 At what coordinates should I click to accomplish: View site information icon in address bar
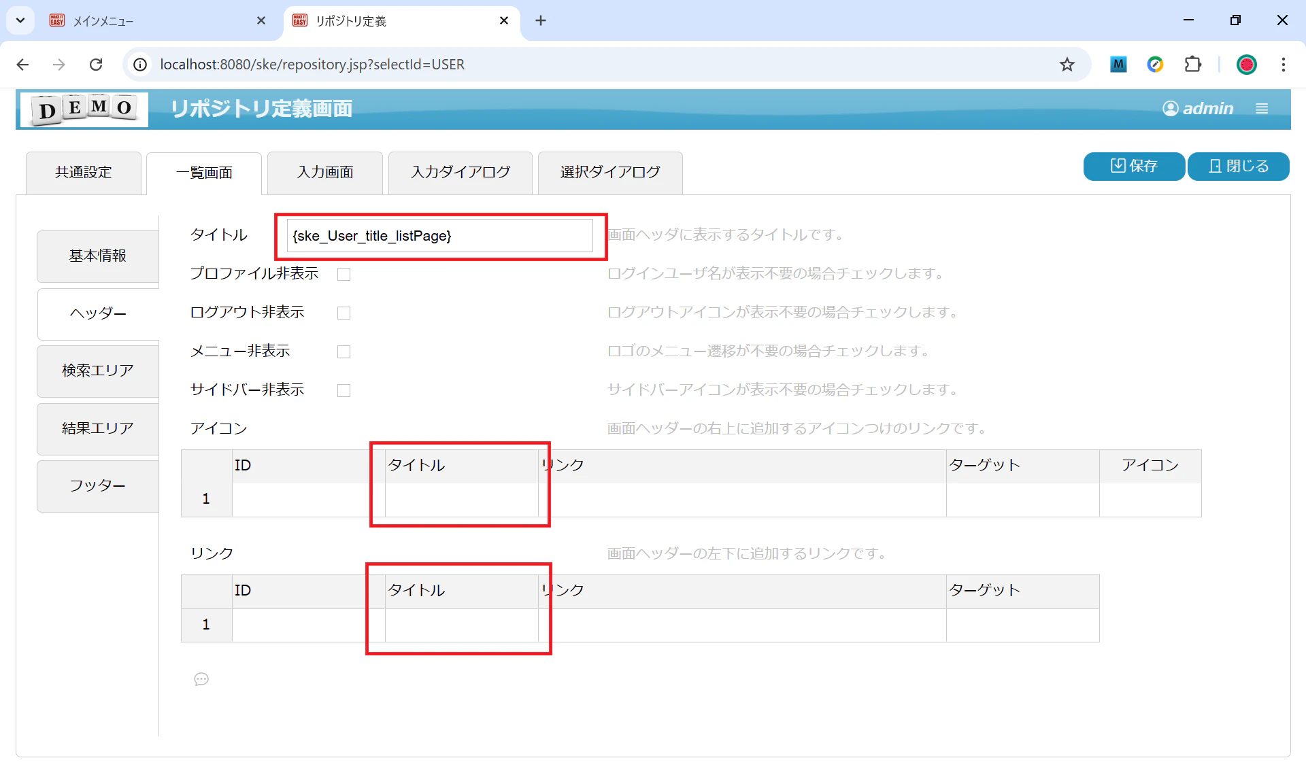coord(140,65)
